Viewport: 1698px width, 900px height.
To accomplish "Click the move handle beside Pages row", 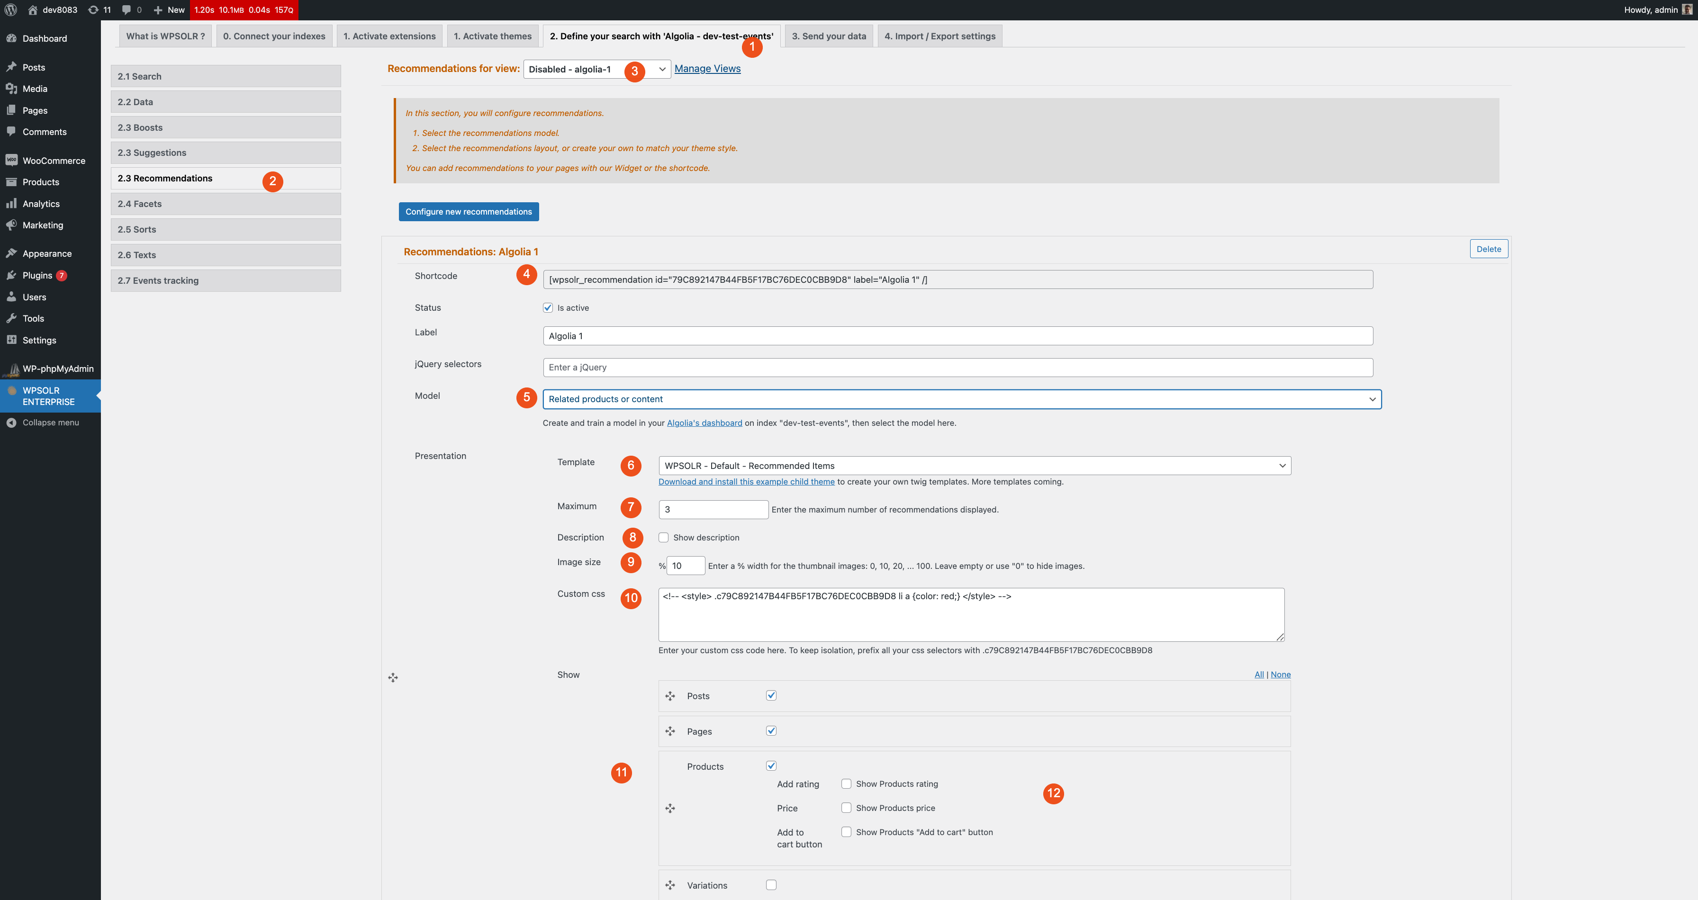I will (670, 731).
